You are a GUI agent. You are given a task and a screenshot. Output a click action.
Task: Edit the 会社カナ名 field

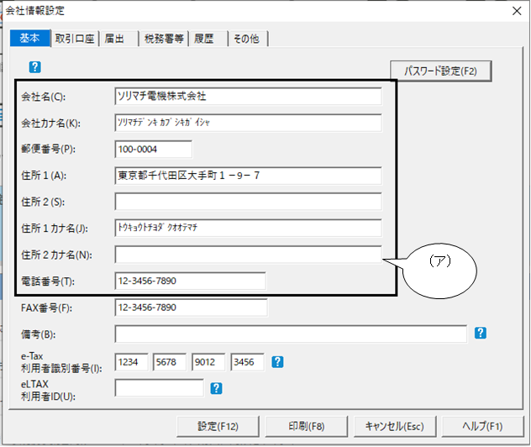pos(248,123)
